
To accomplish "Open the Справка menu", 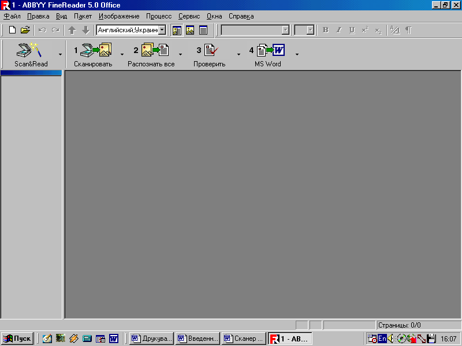I will pos(241,17).
